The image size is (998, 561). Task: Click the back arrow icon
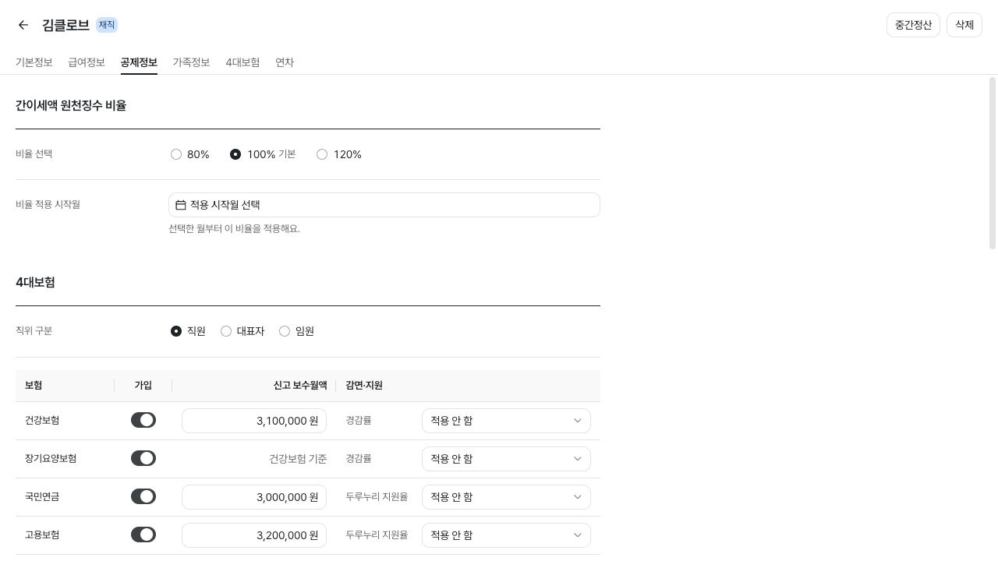(x=23, y=25)
